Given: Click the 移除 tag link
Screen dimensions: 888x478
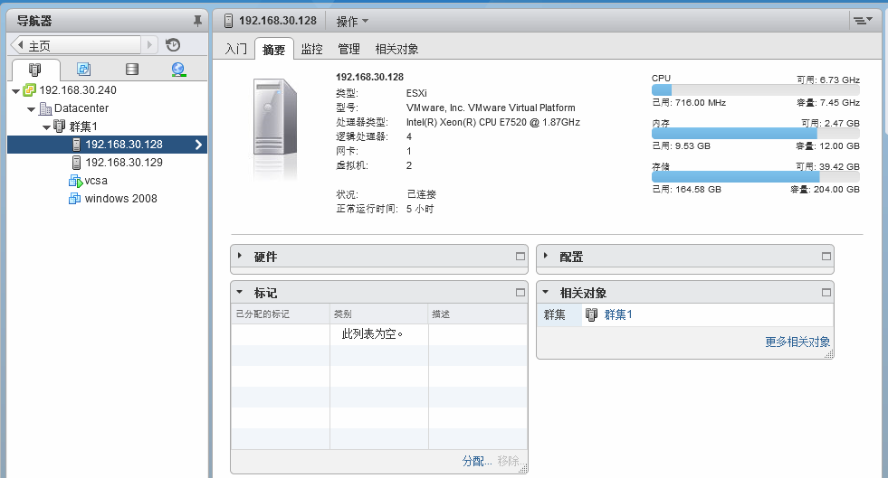Looking at the screenshot, I should (509, 461).
